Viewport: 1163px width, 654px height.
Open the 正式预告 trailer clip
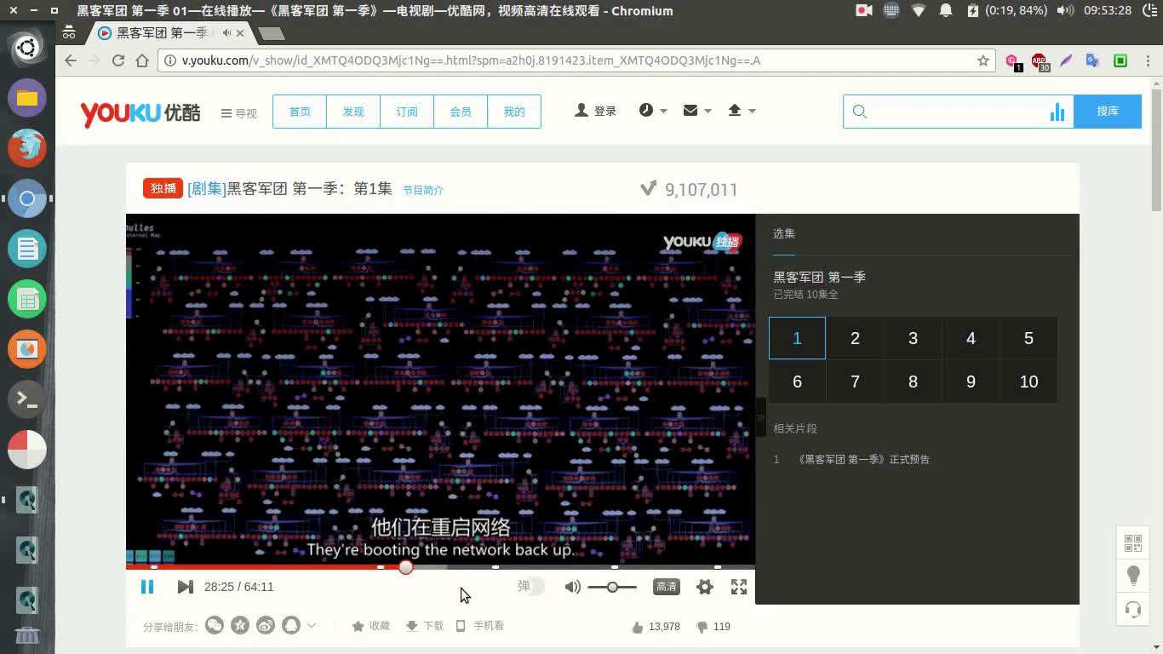862,460
